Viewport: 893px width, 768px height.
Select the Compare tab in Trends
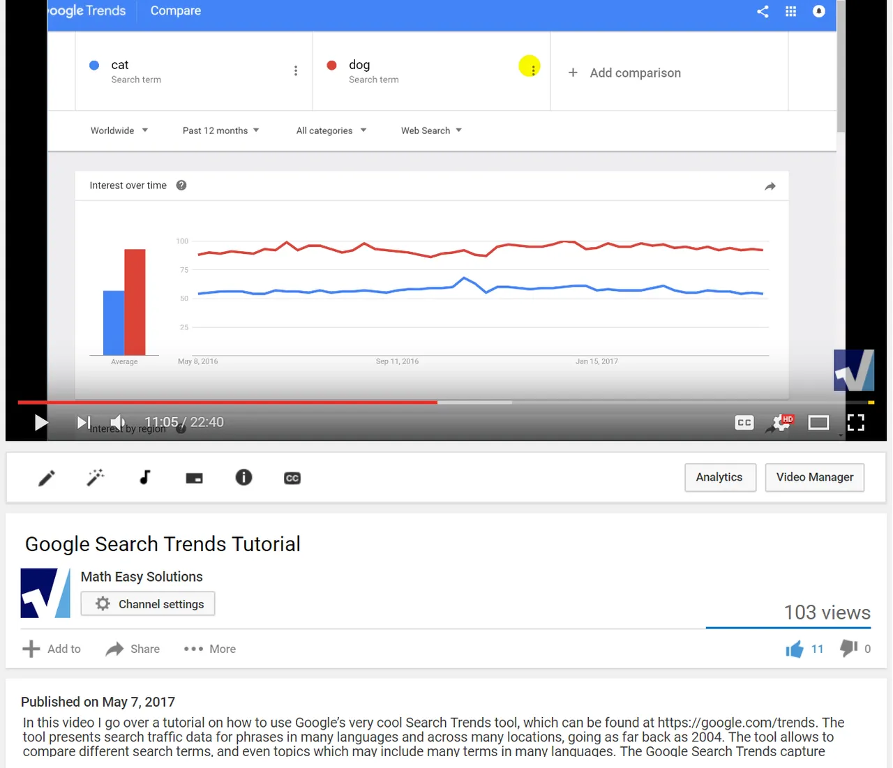(x=176, y=10)
